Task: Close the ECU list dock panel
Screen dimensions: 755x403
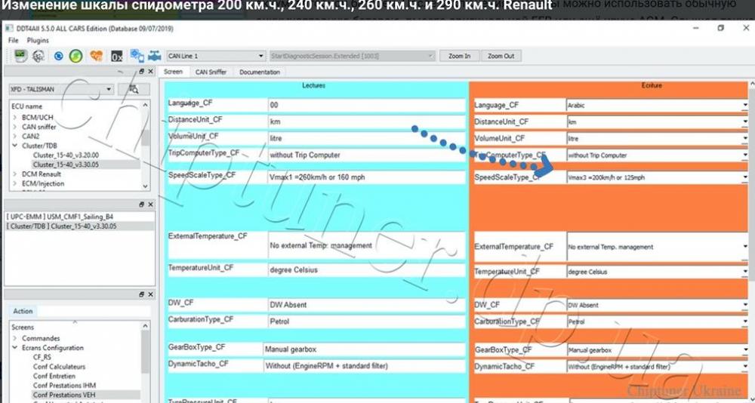Action: point(150,71)
